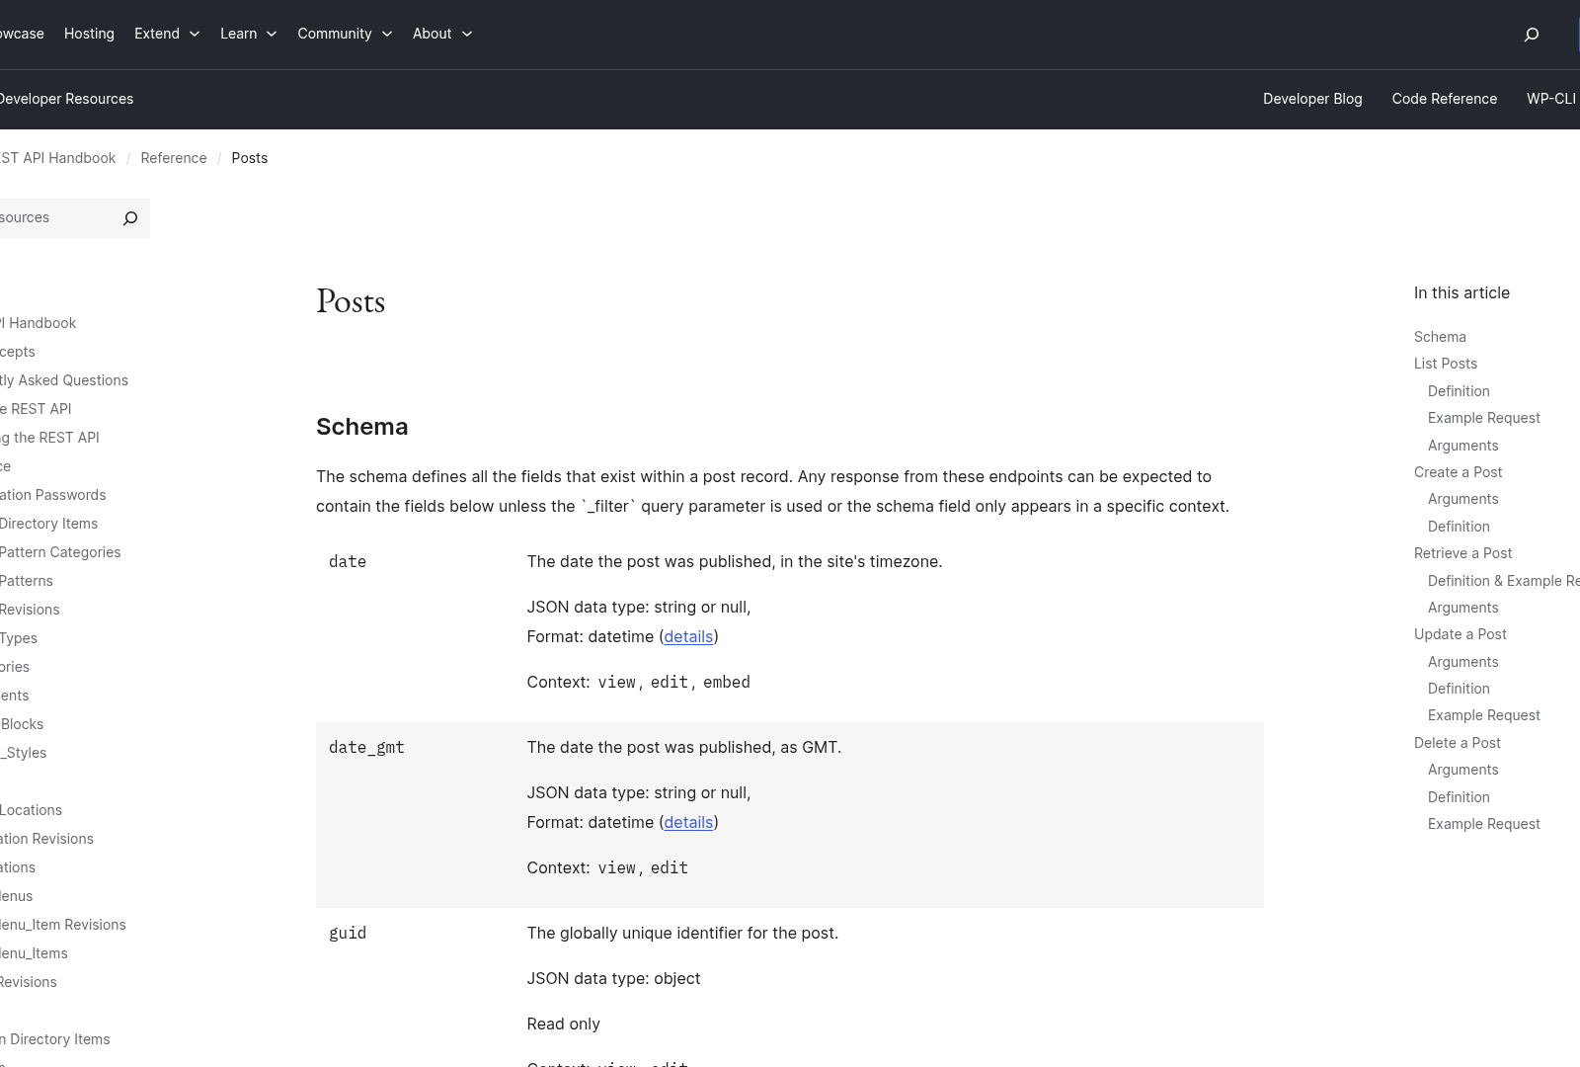1580x1067 pixels.
Task: Open Patterns sidebar item
Action: pyautogui.click(x=27, y=581)
